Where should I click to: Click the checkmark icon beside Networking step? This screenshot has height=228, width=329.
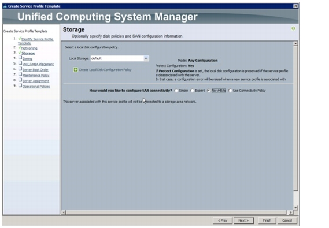[20, 47]
